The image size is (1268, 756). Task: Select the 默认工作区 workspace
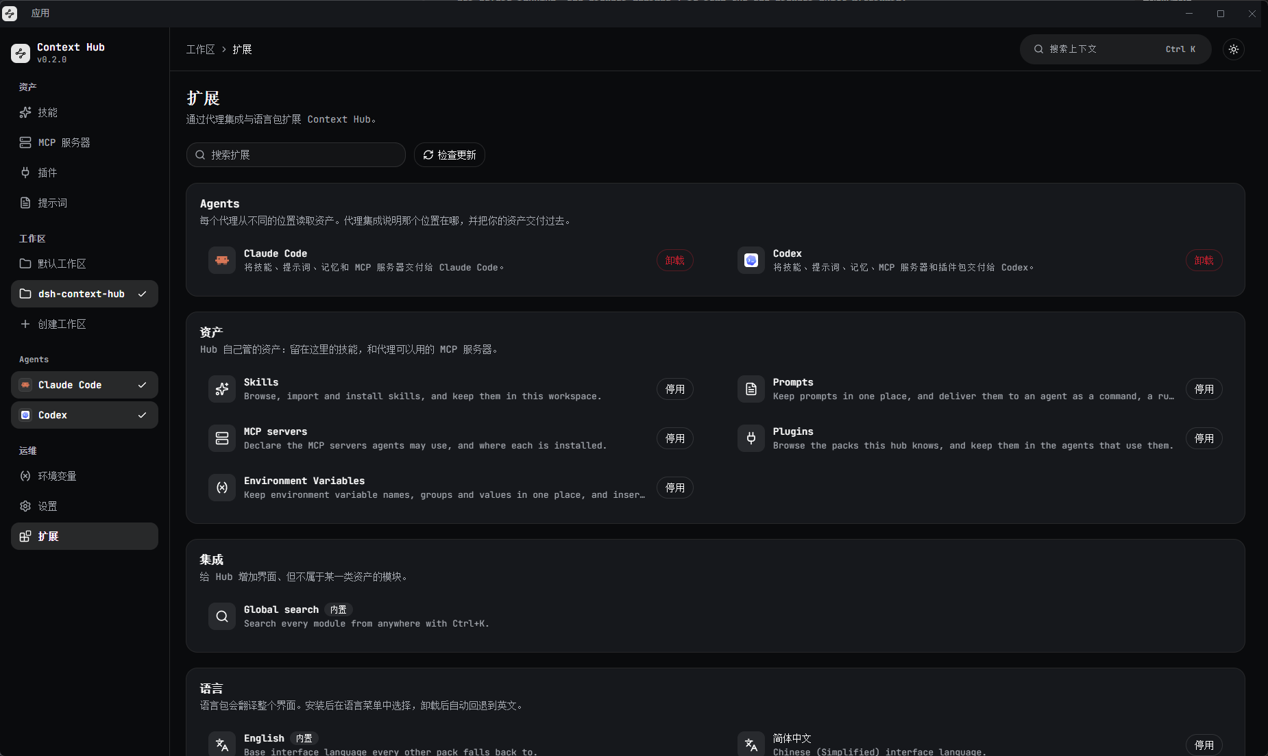coord(84,264)
